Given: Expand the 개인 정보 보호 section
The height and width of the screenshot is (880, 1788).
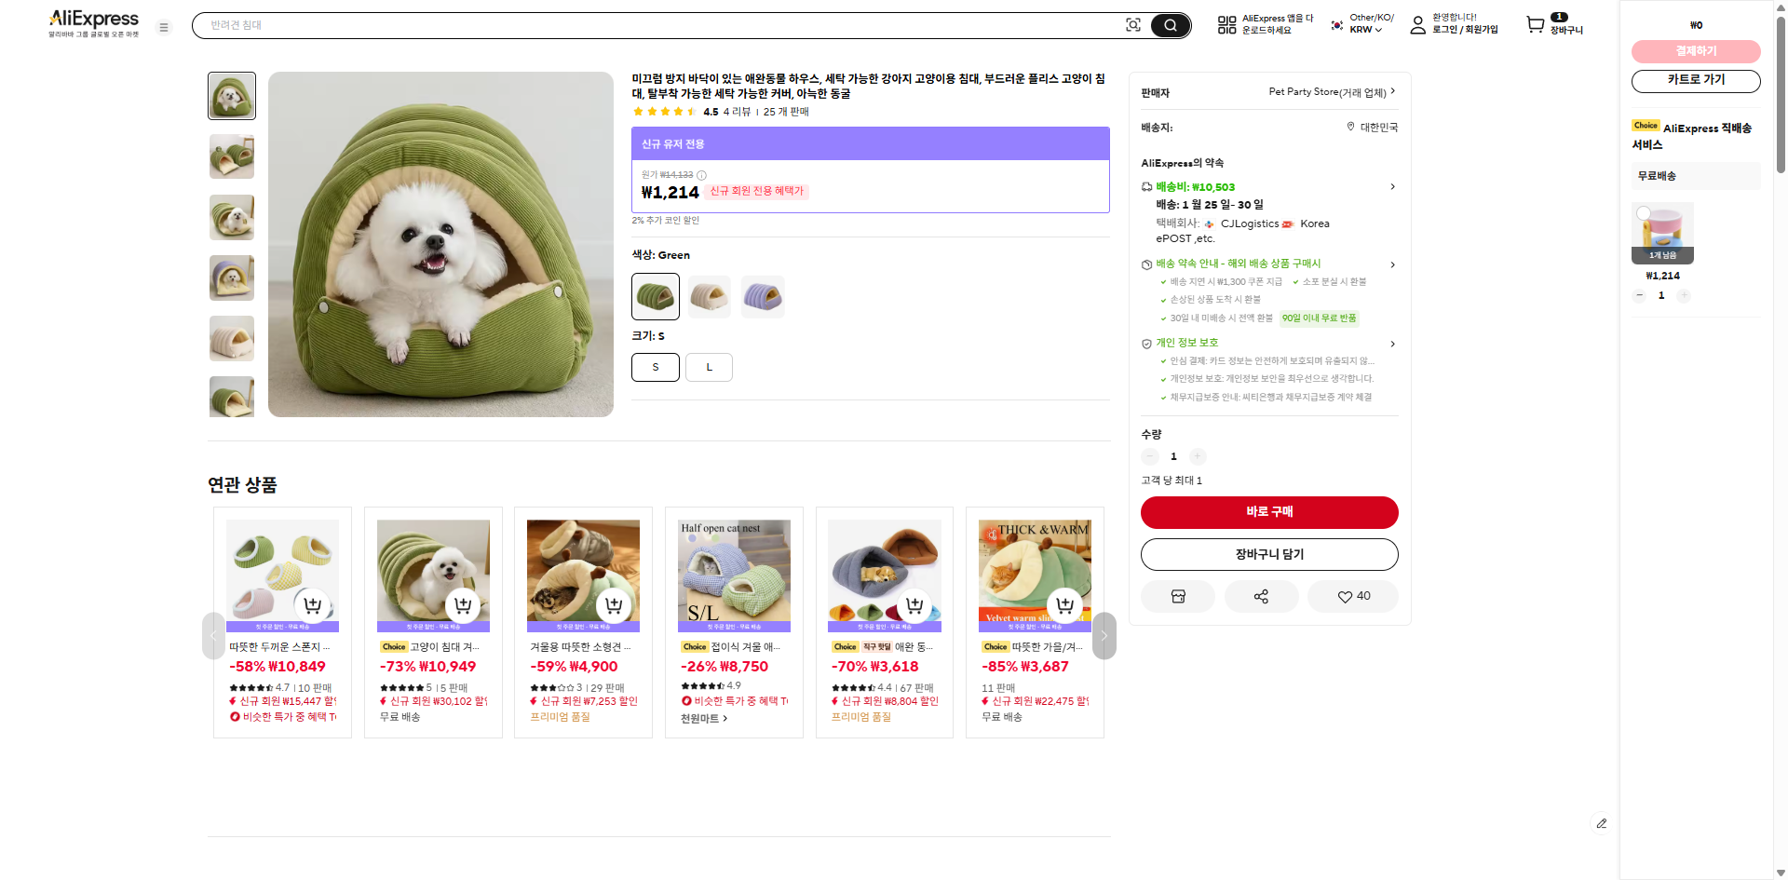Looking at the screenshot, I should click(x=1392, y=344).
